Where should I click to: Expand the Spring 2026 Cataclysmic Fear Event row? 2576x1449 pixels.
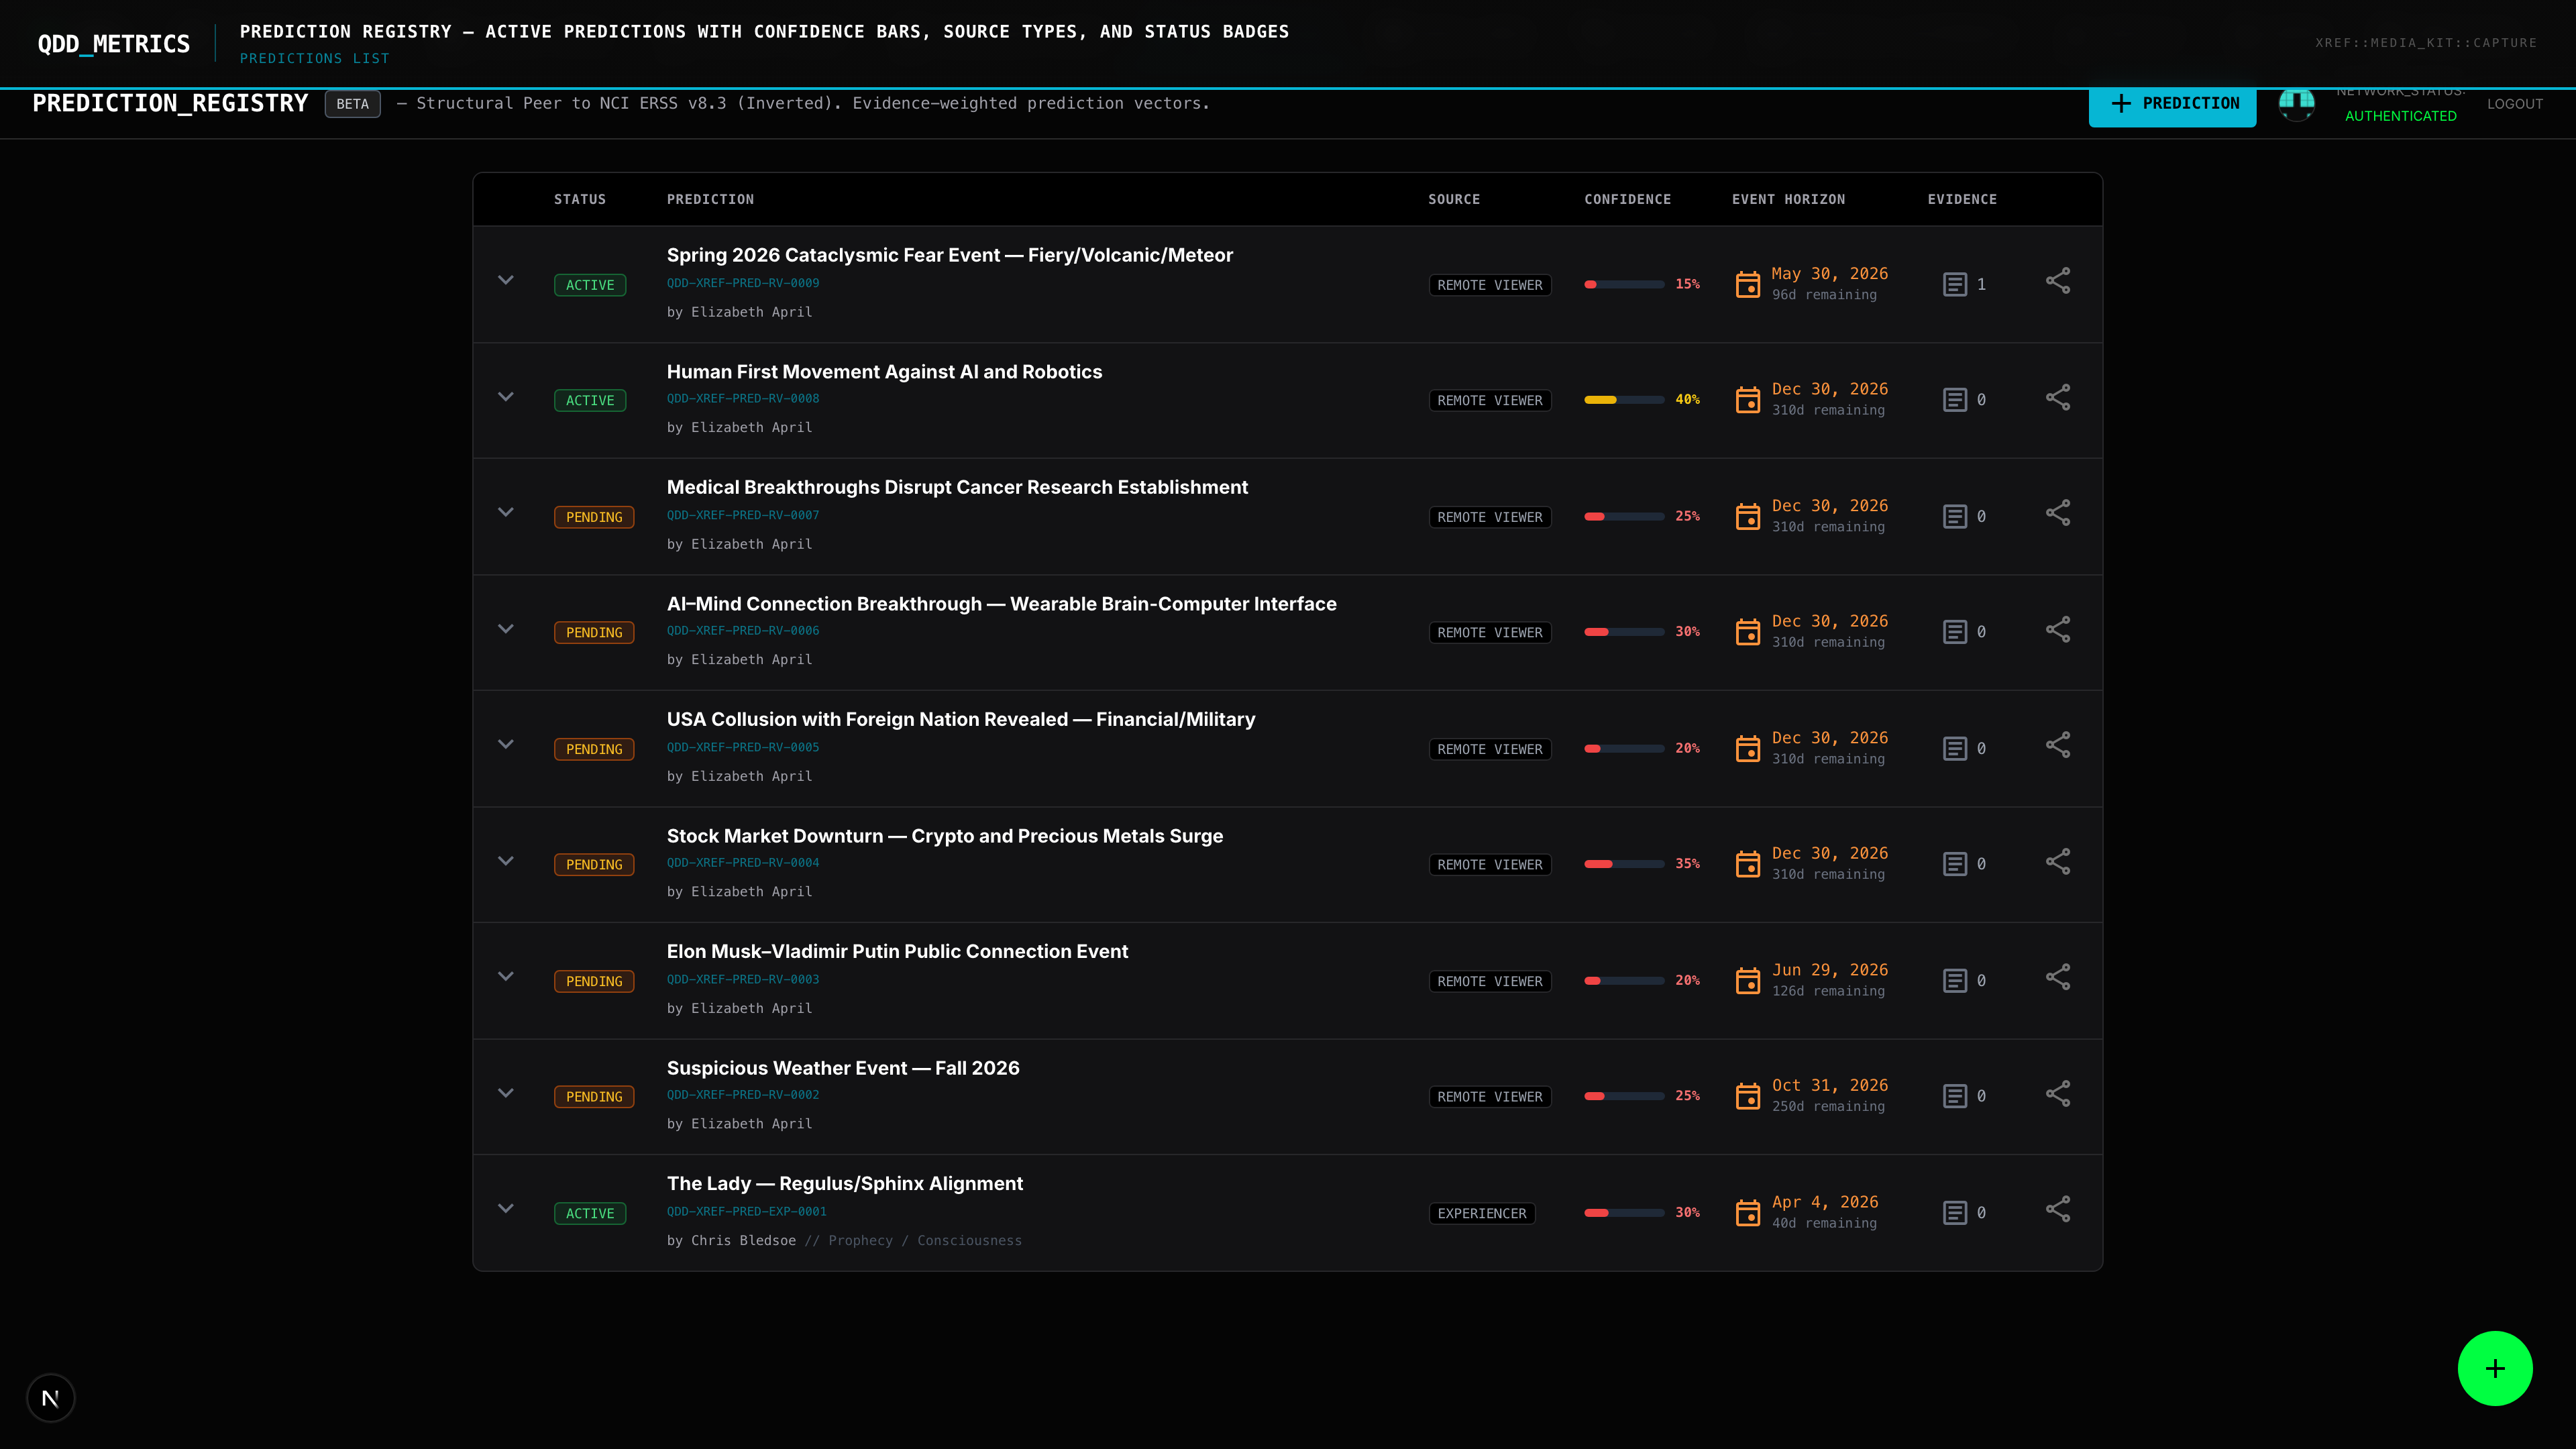click(506, 280)
